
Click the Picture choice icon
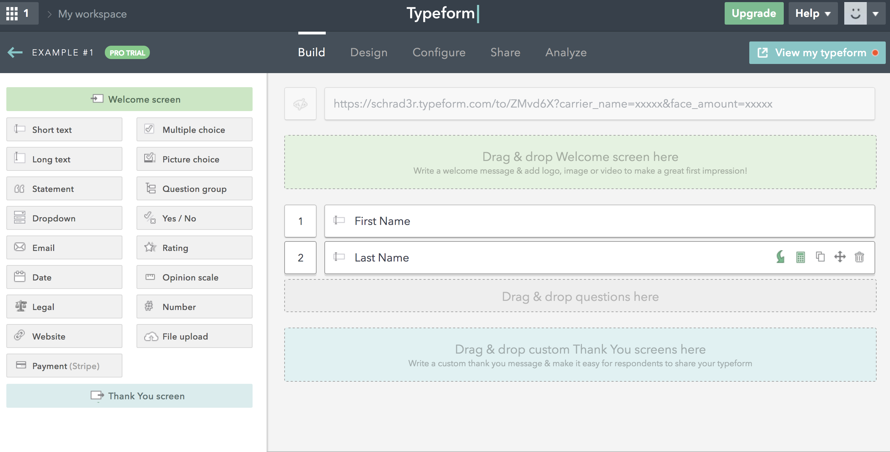click(x=150, y=158)
